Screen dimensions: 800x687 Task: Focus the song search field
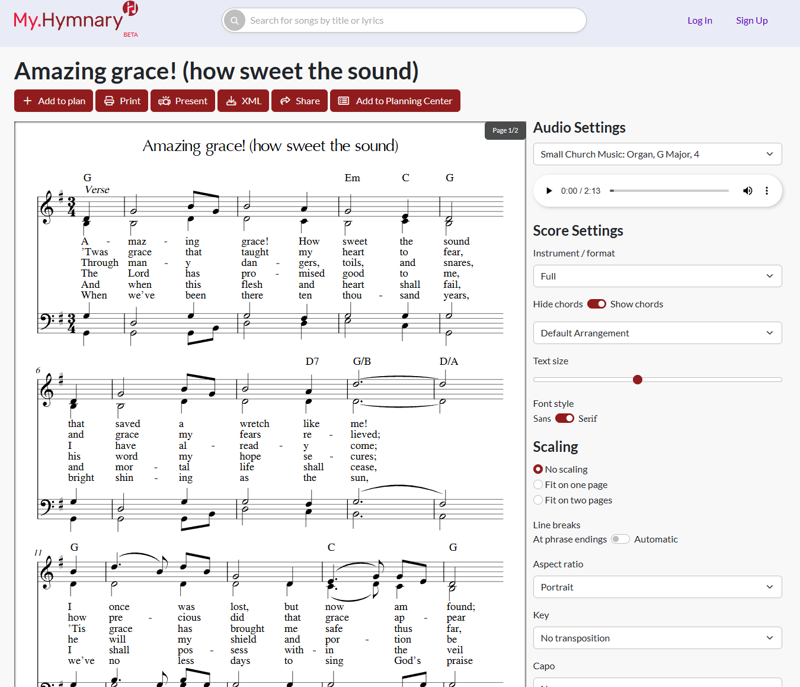coord(404,20)
